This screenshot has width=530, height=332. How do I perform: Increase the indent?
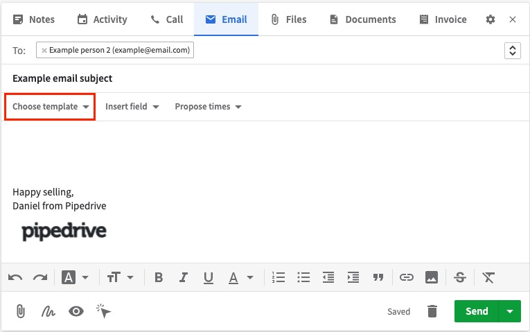(x=353, y=277)
